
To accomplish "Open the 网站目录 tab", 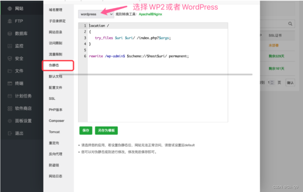I will (x=55, y=32).
